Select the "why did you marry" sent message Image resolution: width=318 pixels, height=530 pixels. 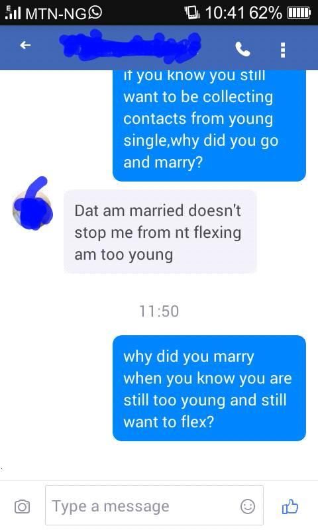tap(209, 388)
